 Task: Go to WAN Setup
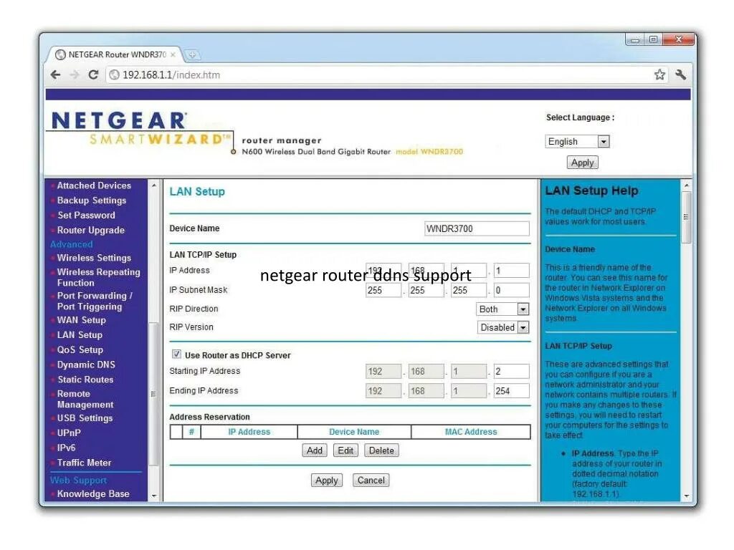point(82,320)
